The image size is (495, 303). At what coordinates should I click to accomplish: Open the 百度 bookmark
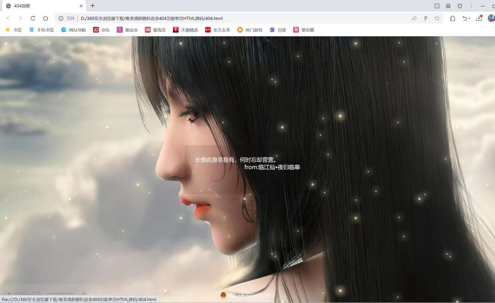point(277,30)
